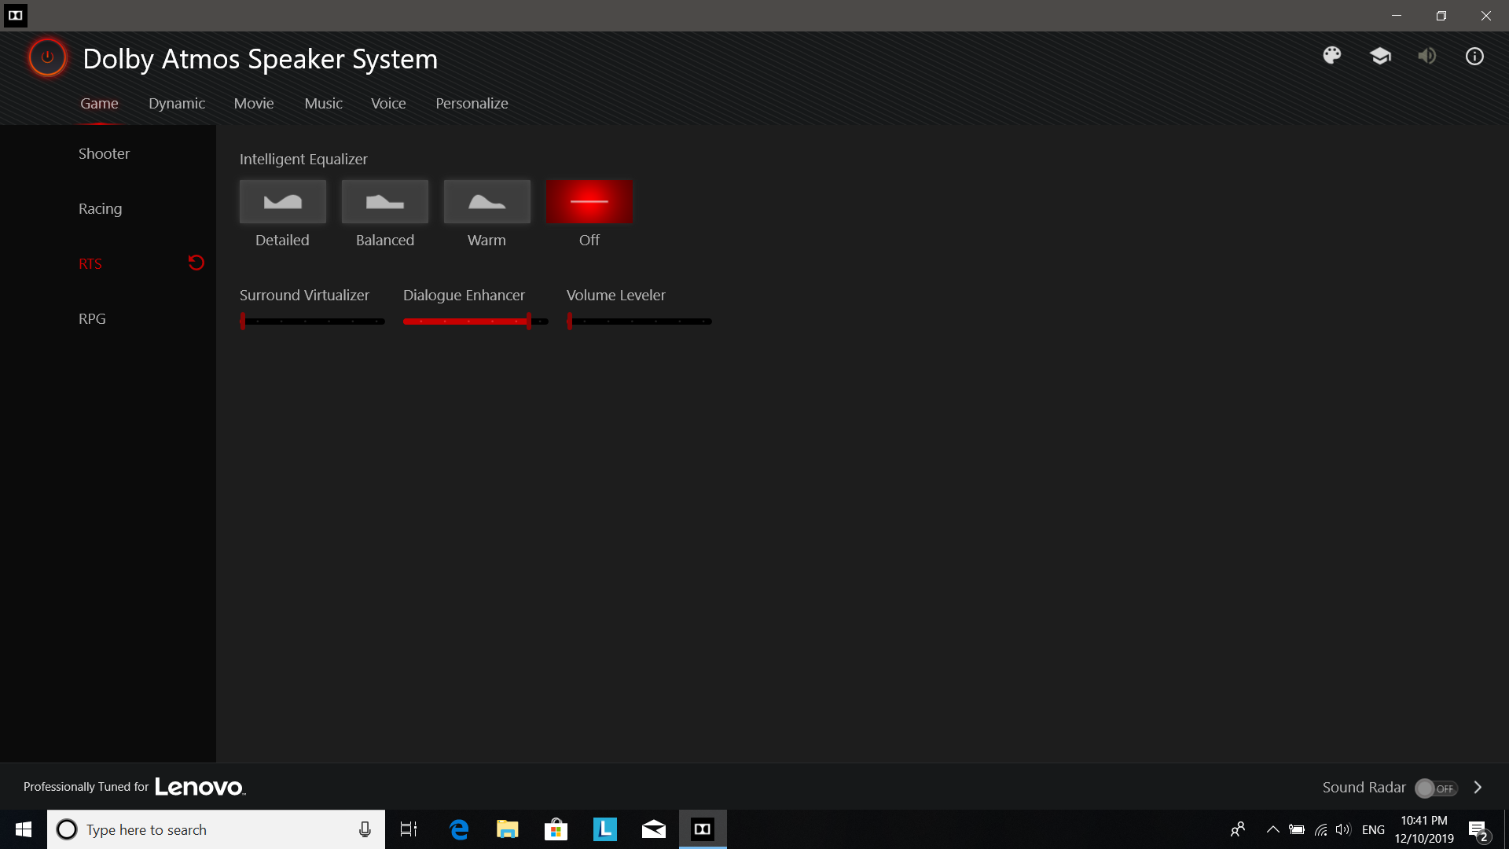1509x849 pixels.
Task: Open Task View on the taskbar
Action: tap(409, 829)
